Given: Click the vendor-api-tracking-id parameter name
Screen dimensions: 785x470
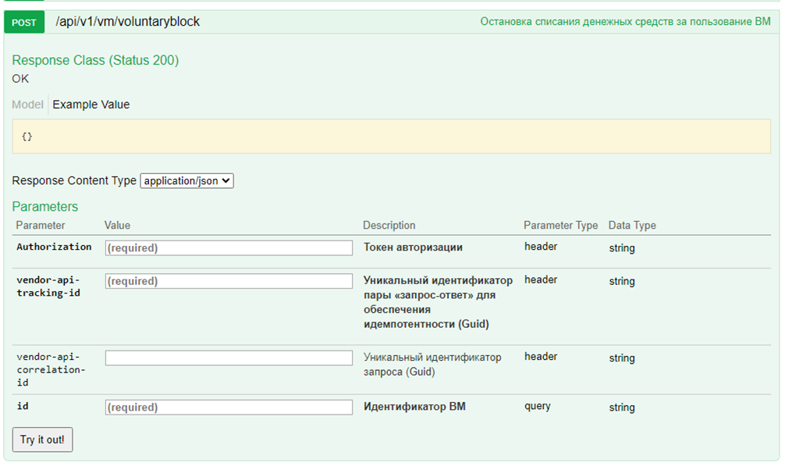Looking at the screenshot, I should 48,286.
